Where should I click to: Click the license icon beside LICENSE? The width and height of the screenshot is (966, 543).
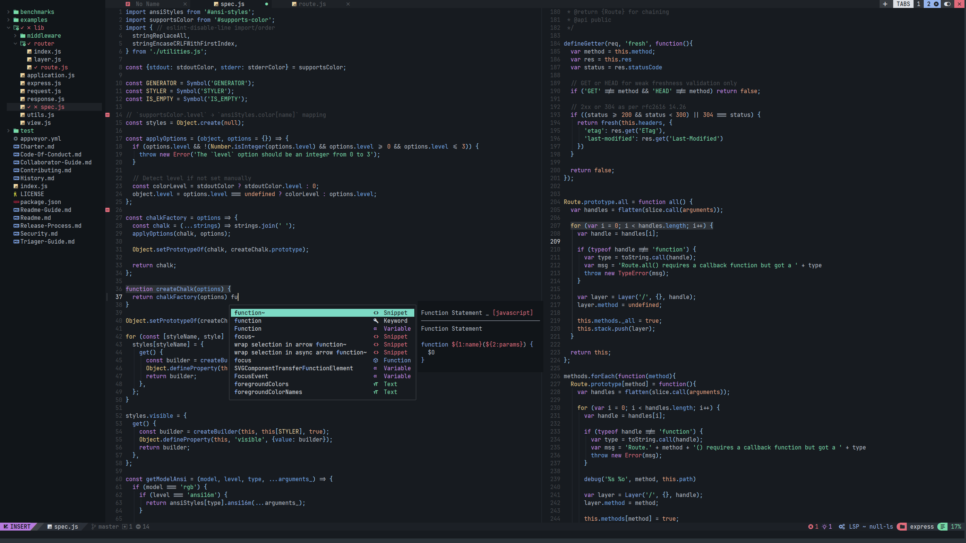pos(15,194)
